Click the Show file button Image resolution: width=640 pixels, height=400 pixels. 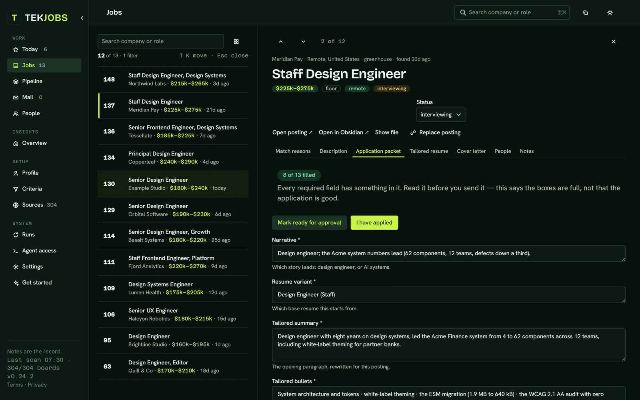click(x=387, y=132)
